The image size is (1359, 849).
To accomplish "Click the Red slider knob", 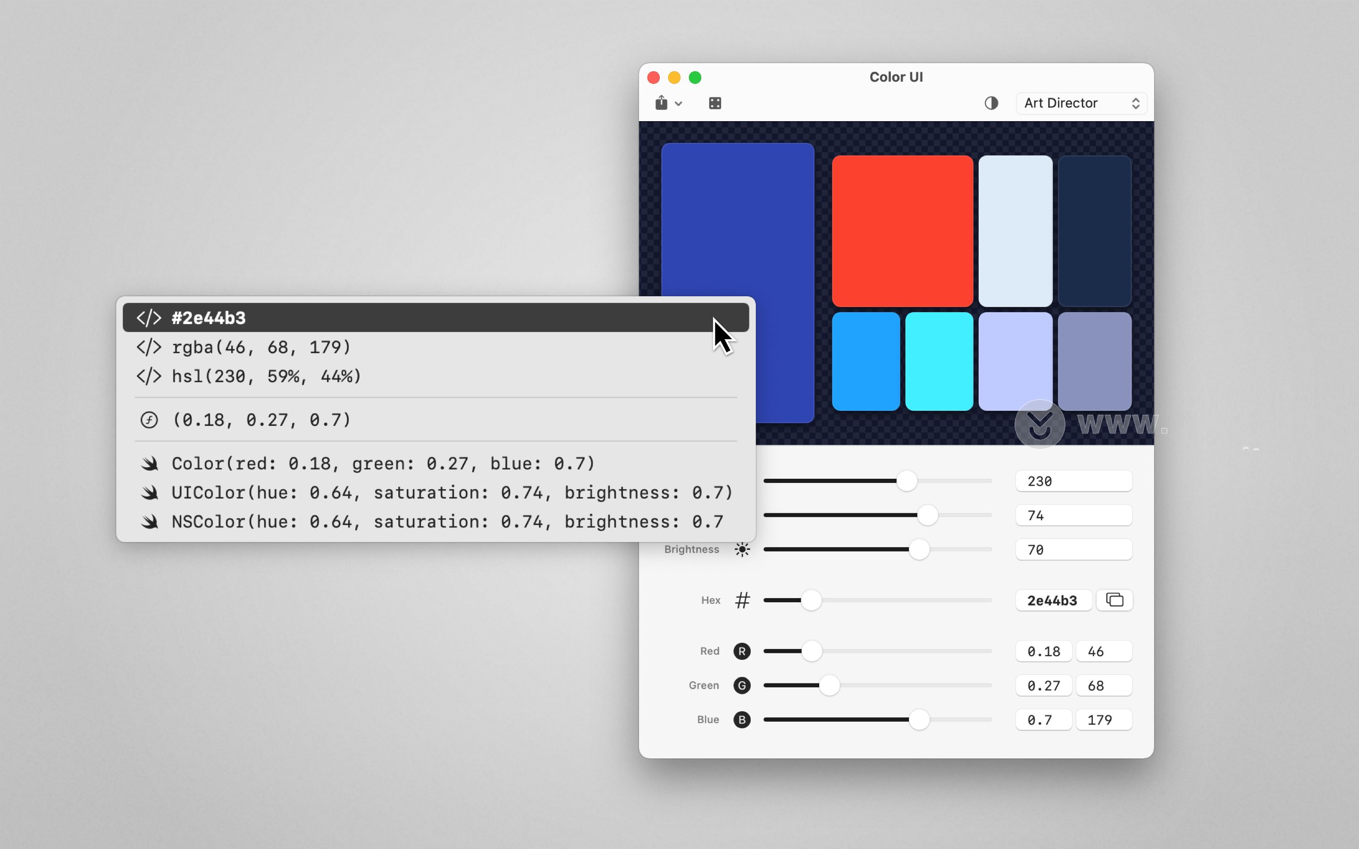I will tap(812, 651).
